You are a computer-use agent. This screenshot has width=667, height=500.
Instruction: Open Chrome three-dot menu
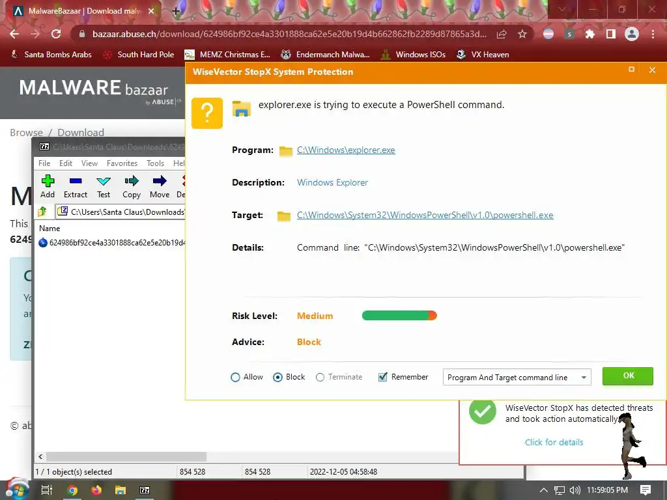[x=653, y=34]
